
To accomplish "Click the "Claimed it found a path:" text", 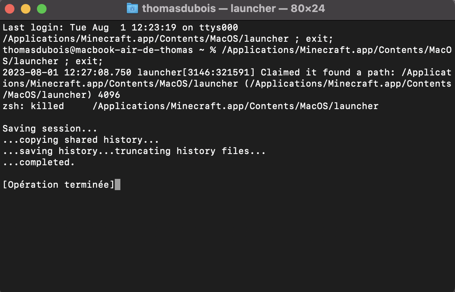I will click(328, 72).
